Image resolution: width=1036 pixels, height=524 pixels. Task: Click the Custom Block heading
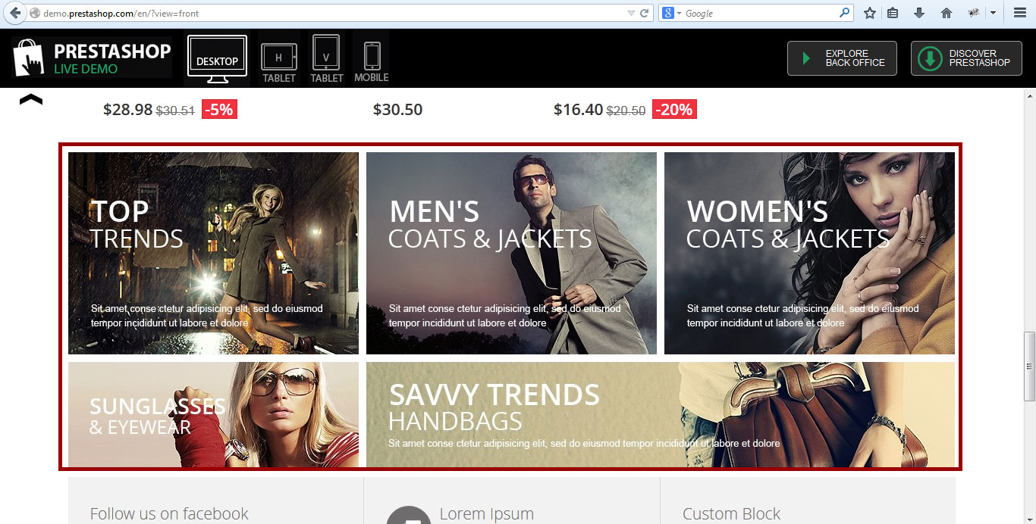tap(731, 513)
